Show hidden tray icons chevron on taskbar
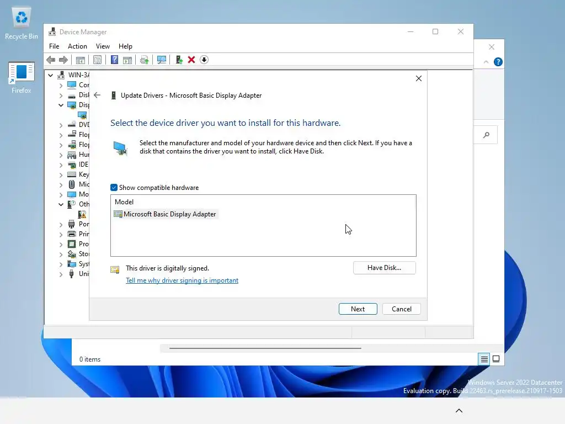Image resolution: width=565 pixels, height=424 pixels. pyautogui.click(x=459, y=411)
